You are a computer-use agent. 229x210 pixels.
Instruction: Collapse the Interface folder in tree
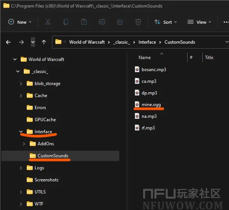21,132
